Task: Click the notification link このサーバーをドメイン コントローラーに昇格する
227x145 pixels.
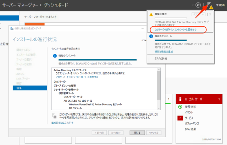Action: point(176,30)
